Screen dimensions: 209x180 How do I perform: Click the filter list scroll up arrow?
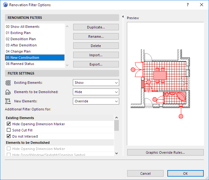(x=67, y=26)
